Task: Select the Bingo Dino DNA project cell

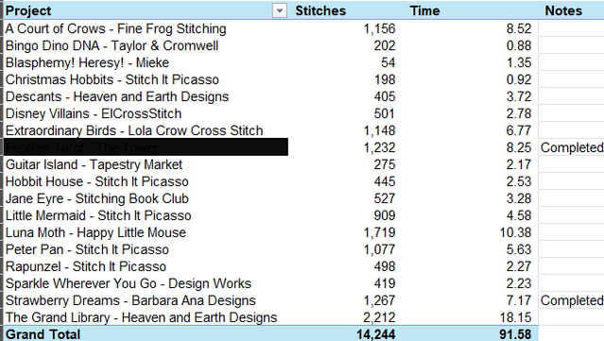Action: coord(146,45)
